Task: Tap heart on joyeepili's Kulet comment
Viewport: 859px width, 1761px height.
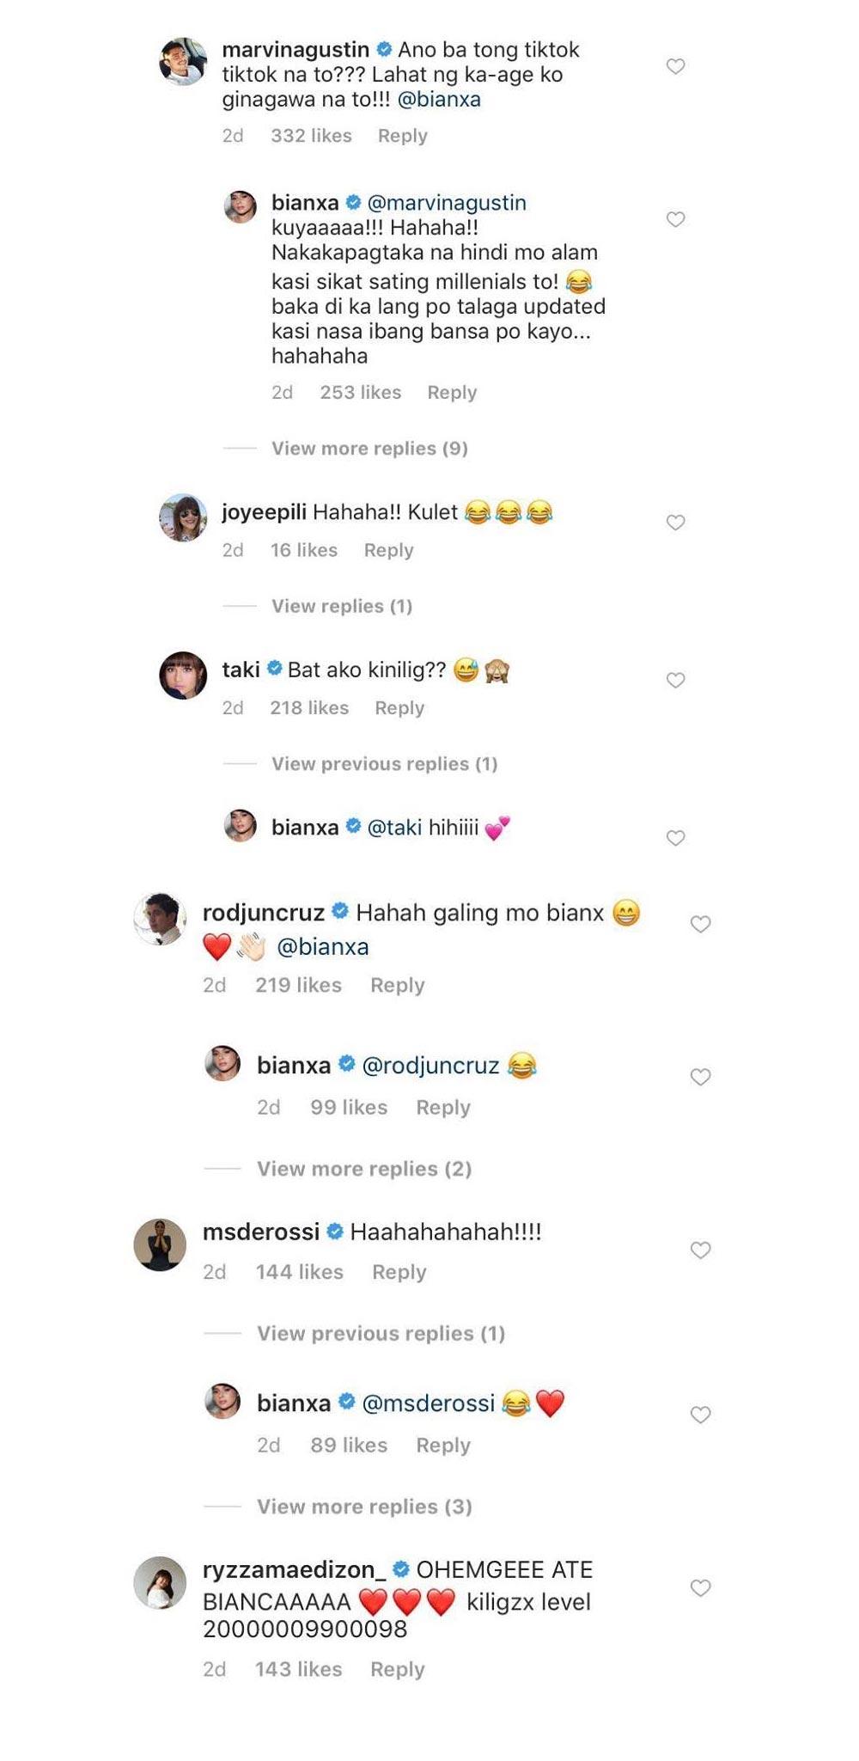Action: 676,523
